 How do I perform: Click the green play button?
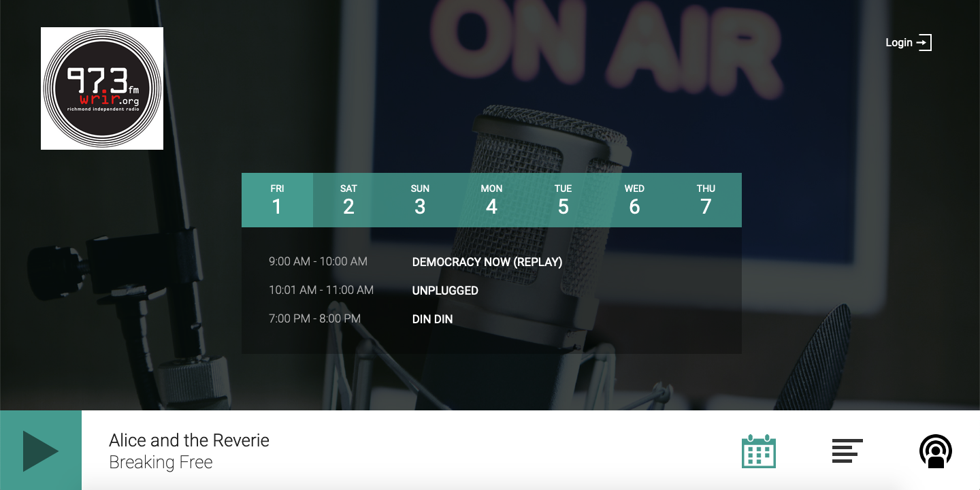click(x=41, y=451)
